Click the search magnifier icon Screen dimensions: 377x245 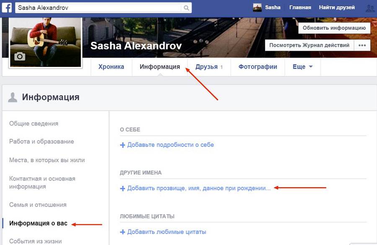point(186,8)
